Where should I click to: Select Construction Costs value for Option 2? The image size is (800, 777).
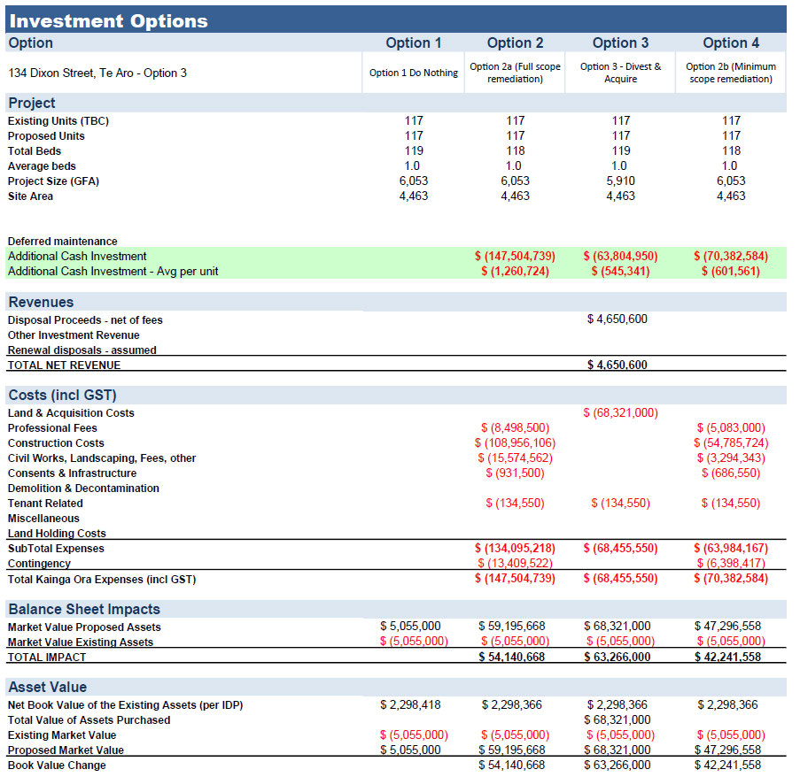pos(515,443)
